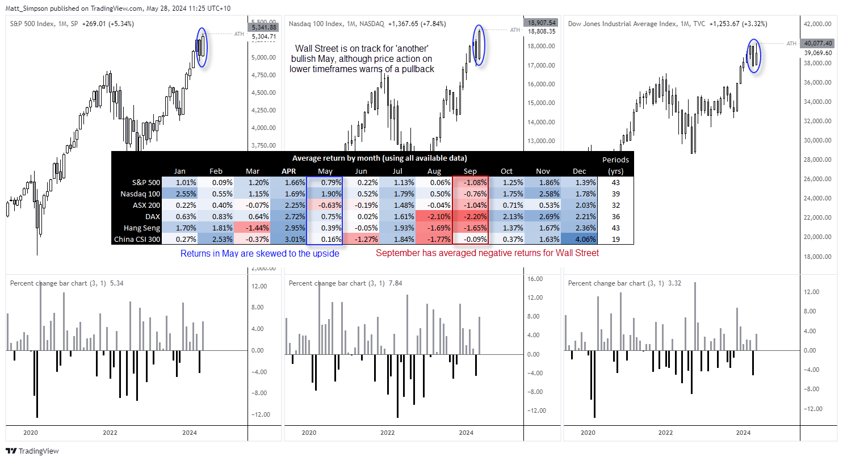Click the 5,341.88 price label on S&P chart
The width and height of the screenshot is (843, 461).
click(x=263, y=27)
